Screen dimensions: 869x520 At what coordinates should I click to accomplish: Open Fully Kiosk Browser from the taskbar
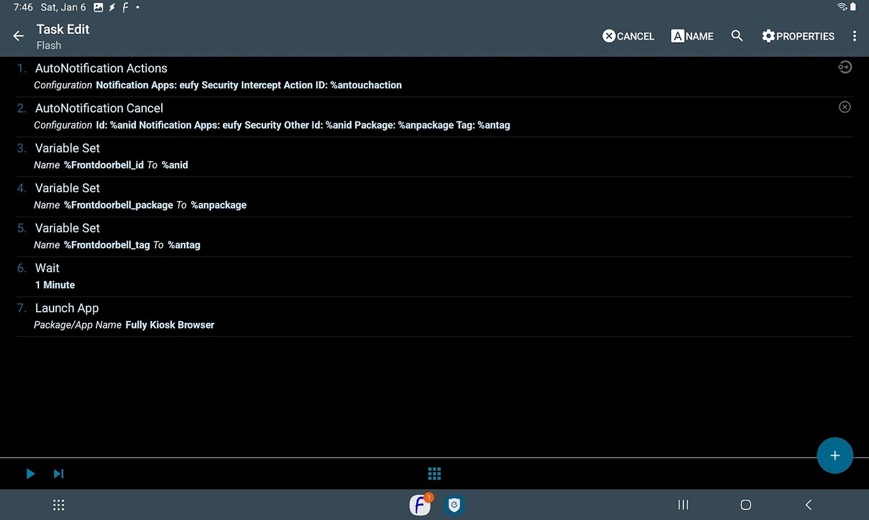pyautogui.click(x=419, y=505)
